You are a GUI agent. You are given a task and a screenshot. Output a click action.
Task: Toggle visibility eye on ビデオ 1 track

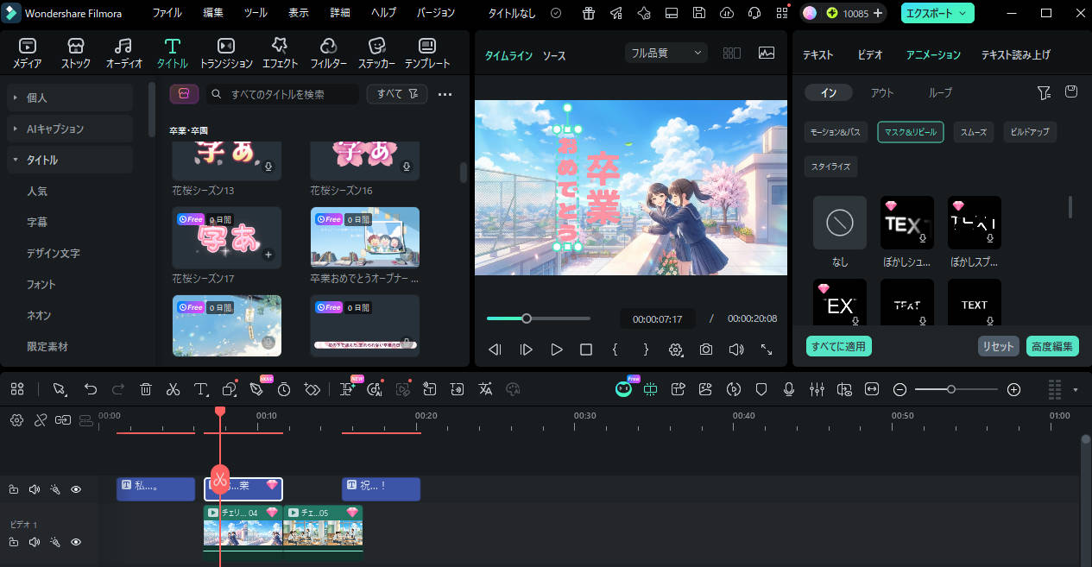pyautogui.click(x=76, y=542)
